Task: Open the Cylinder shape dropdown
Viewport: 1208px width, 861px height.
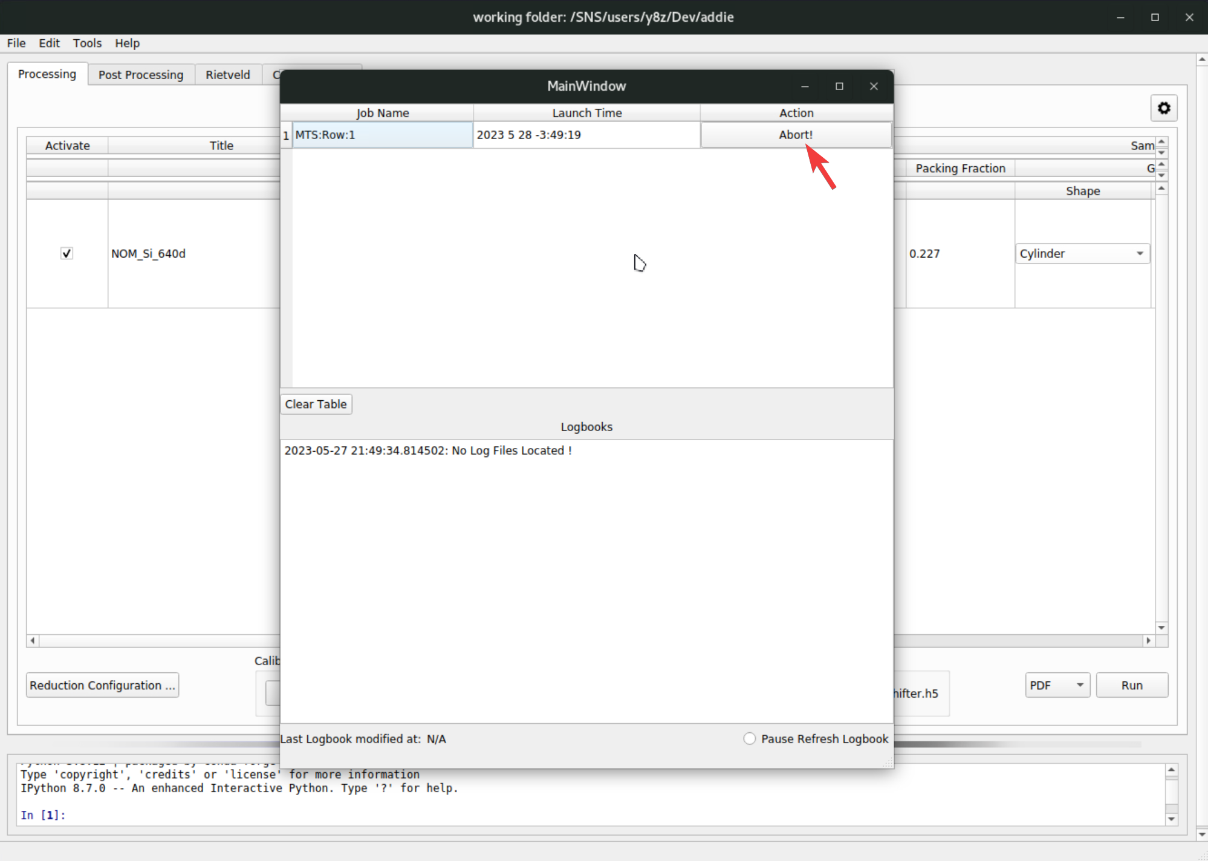Action: pos(1082,253)
